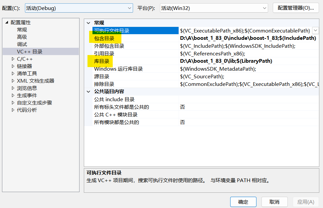Screen dimensions: 323x208
Task: Select 高级 in the left tree
Action: 22,37
